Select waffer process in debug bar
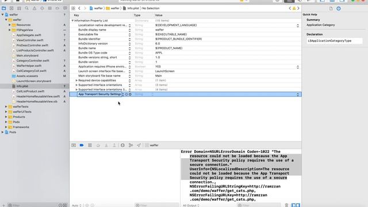The height and width of the screenshot is (207, 368). pos(152,145)
